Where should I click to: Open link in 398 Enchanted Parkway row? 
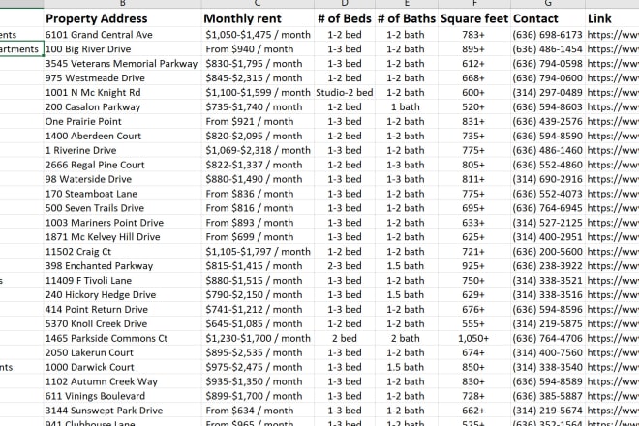tap(612, 266)
